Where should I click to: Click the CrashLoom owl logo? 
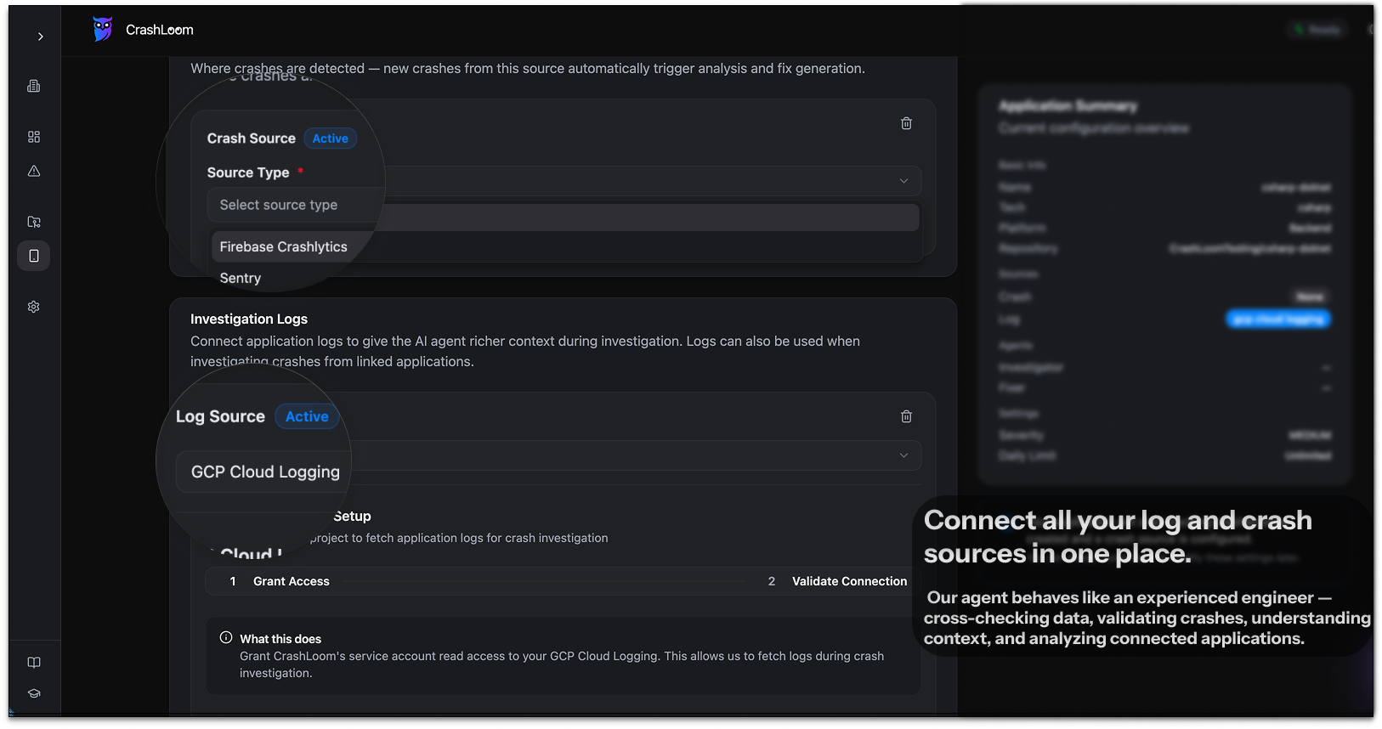pyautogui.click(x=103, y=30)
